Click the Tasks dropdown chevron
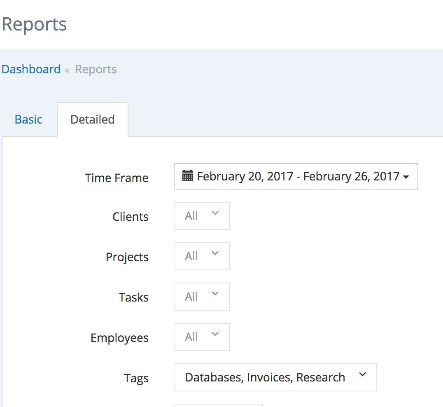443x407 pixels. pyautogui.click(x=215, y=294)
